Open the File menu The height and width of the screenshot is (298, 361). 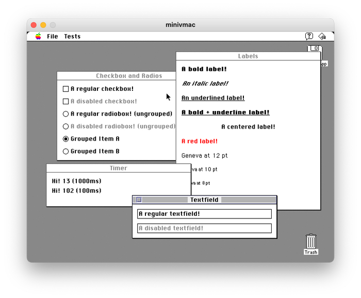(53, 36)
